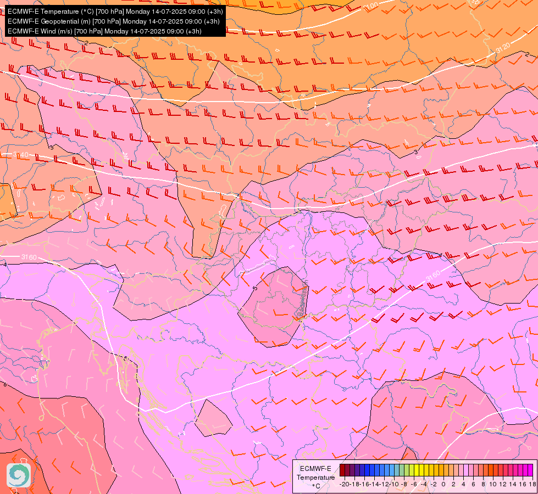This screenshot has height=494, width=538.
Task: Pick the bright magenta 18 legend swatch
Action: (530, 470)
